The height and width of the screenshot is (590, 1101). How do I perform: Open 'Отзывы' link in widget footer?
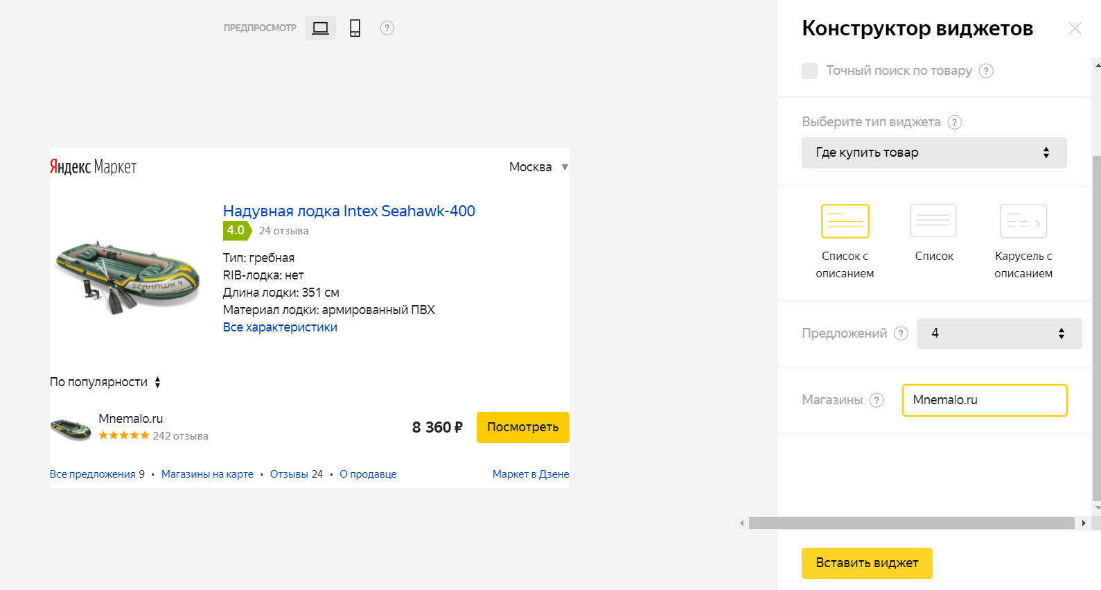[289, 474]
